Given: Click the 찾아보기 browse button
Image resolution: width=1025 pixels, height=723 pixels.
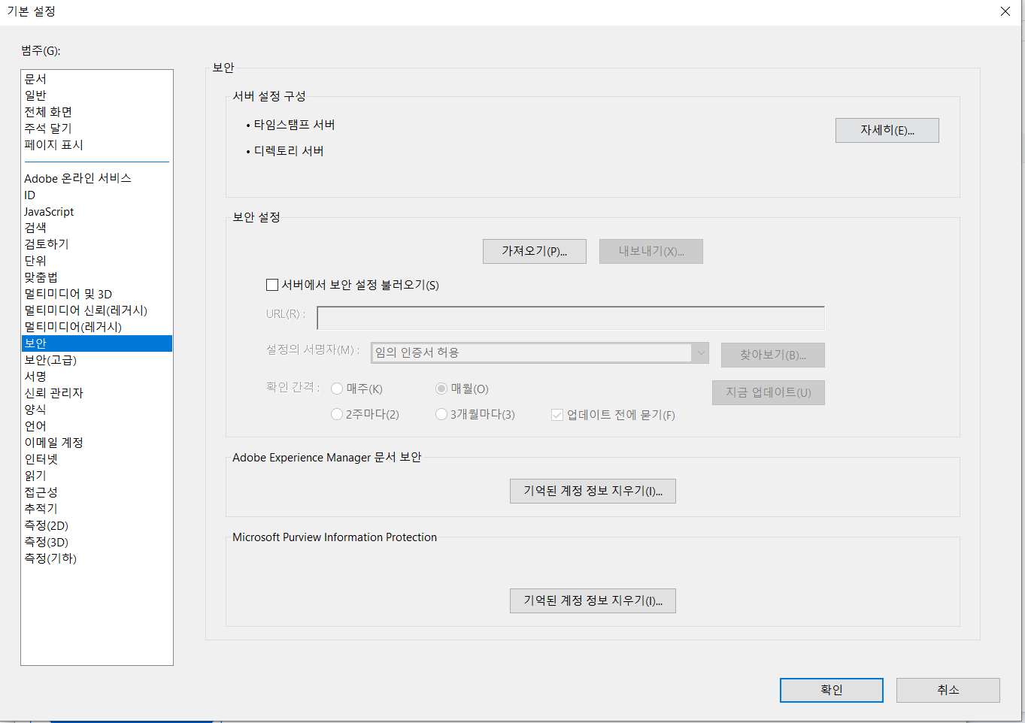Looking at the screenshot, I should [x=772, y=355].
